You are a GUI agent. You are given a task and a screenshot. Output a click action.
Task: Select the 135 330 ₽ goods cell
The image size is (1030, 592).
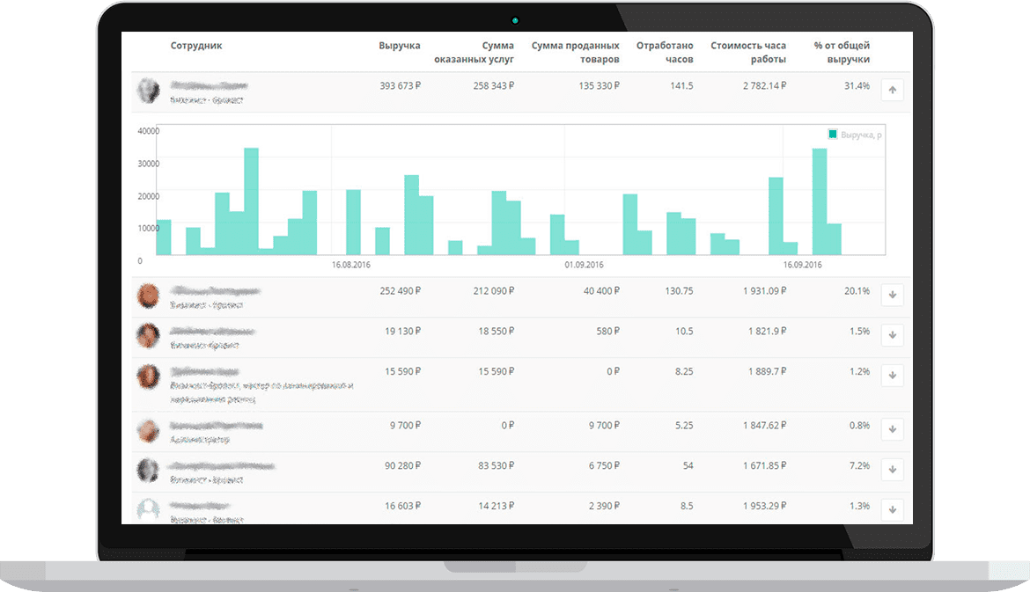coord(600,86)
